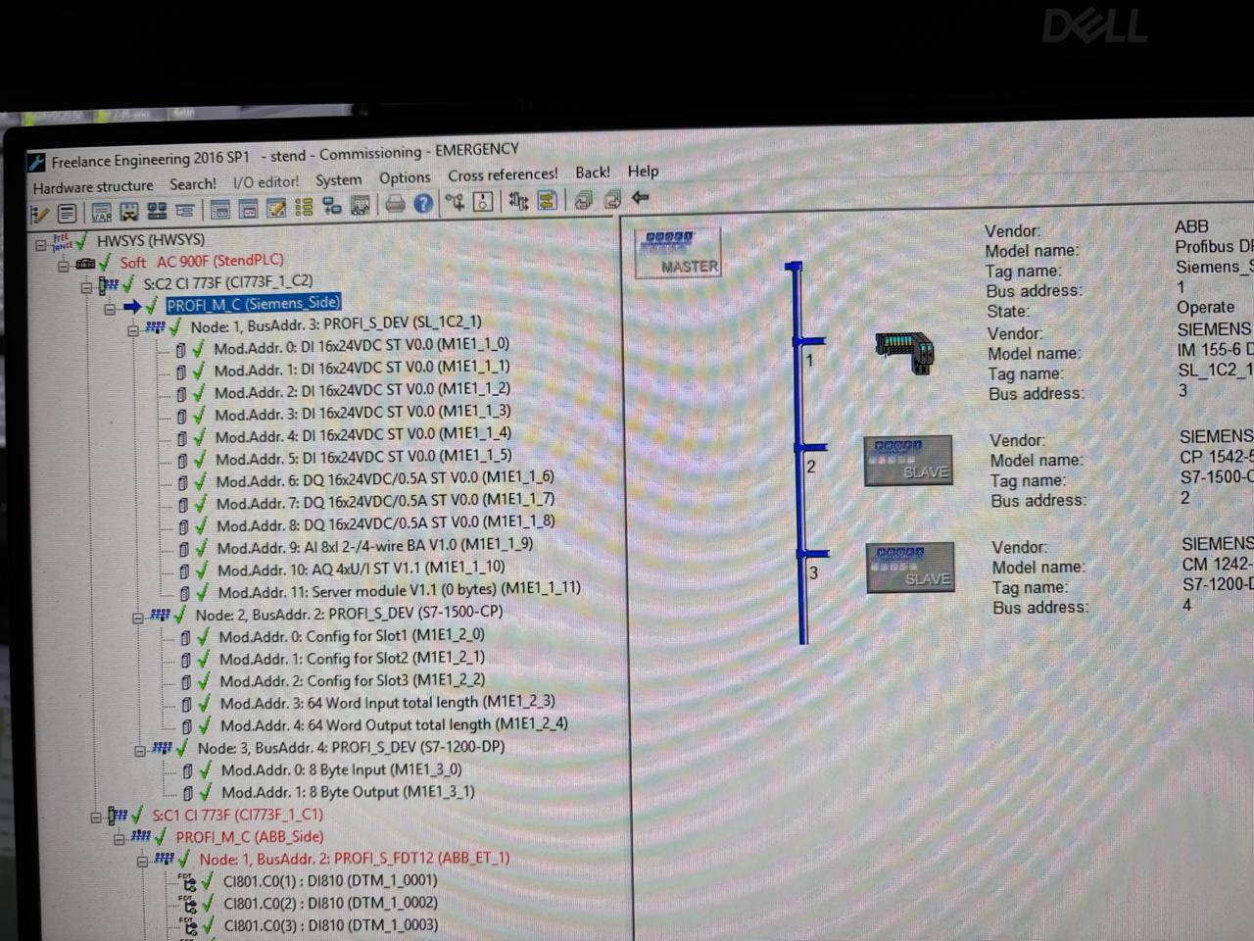1254x941 pixels.
Task: Select the IM 155-6 device image
Action: tap(905, 353)
